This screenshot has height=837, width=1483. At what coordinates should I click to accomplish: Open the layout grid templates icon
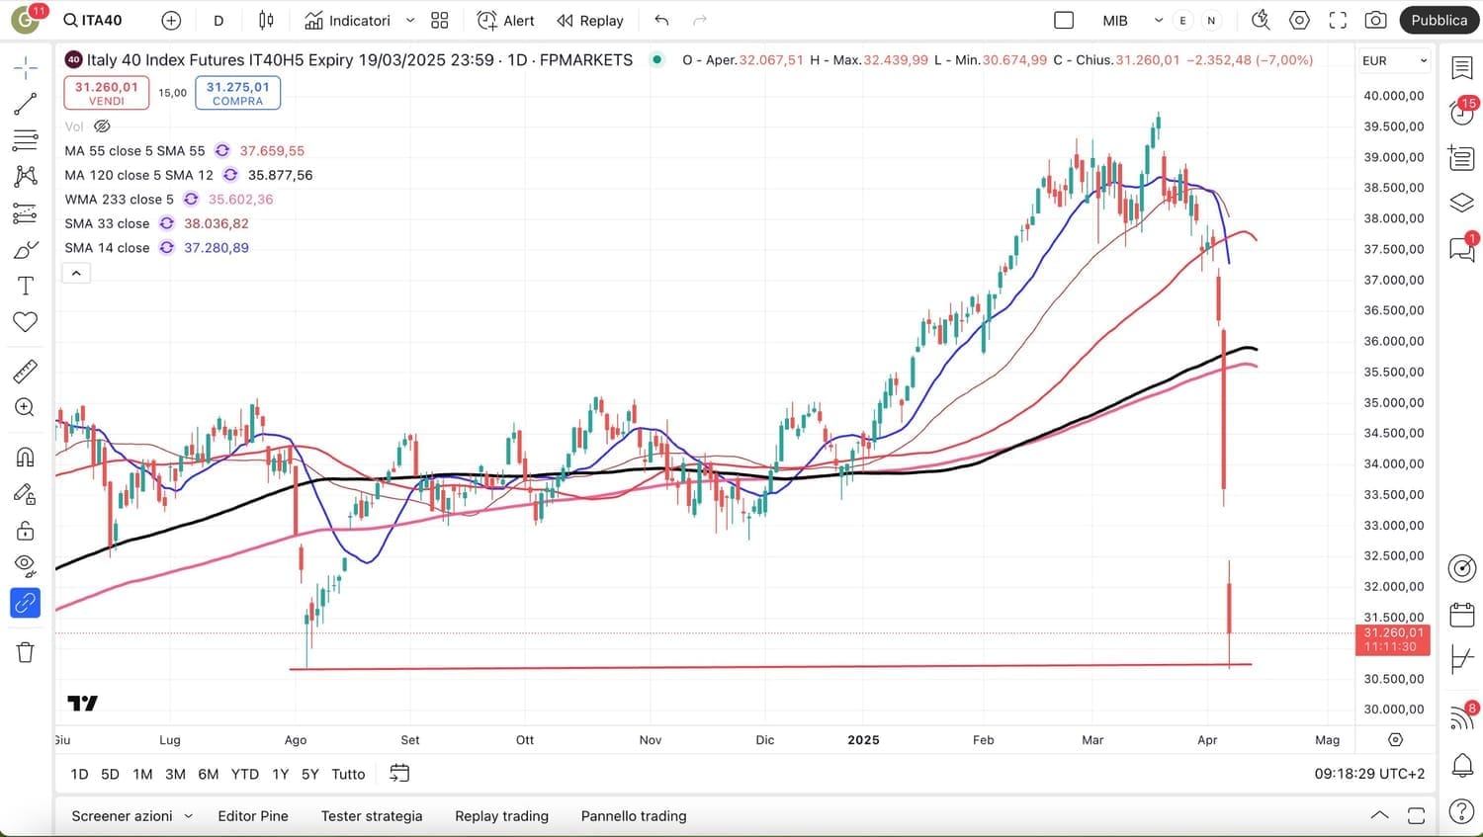pos(440,21)
